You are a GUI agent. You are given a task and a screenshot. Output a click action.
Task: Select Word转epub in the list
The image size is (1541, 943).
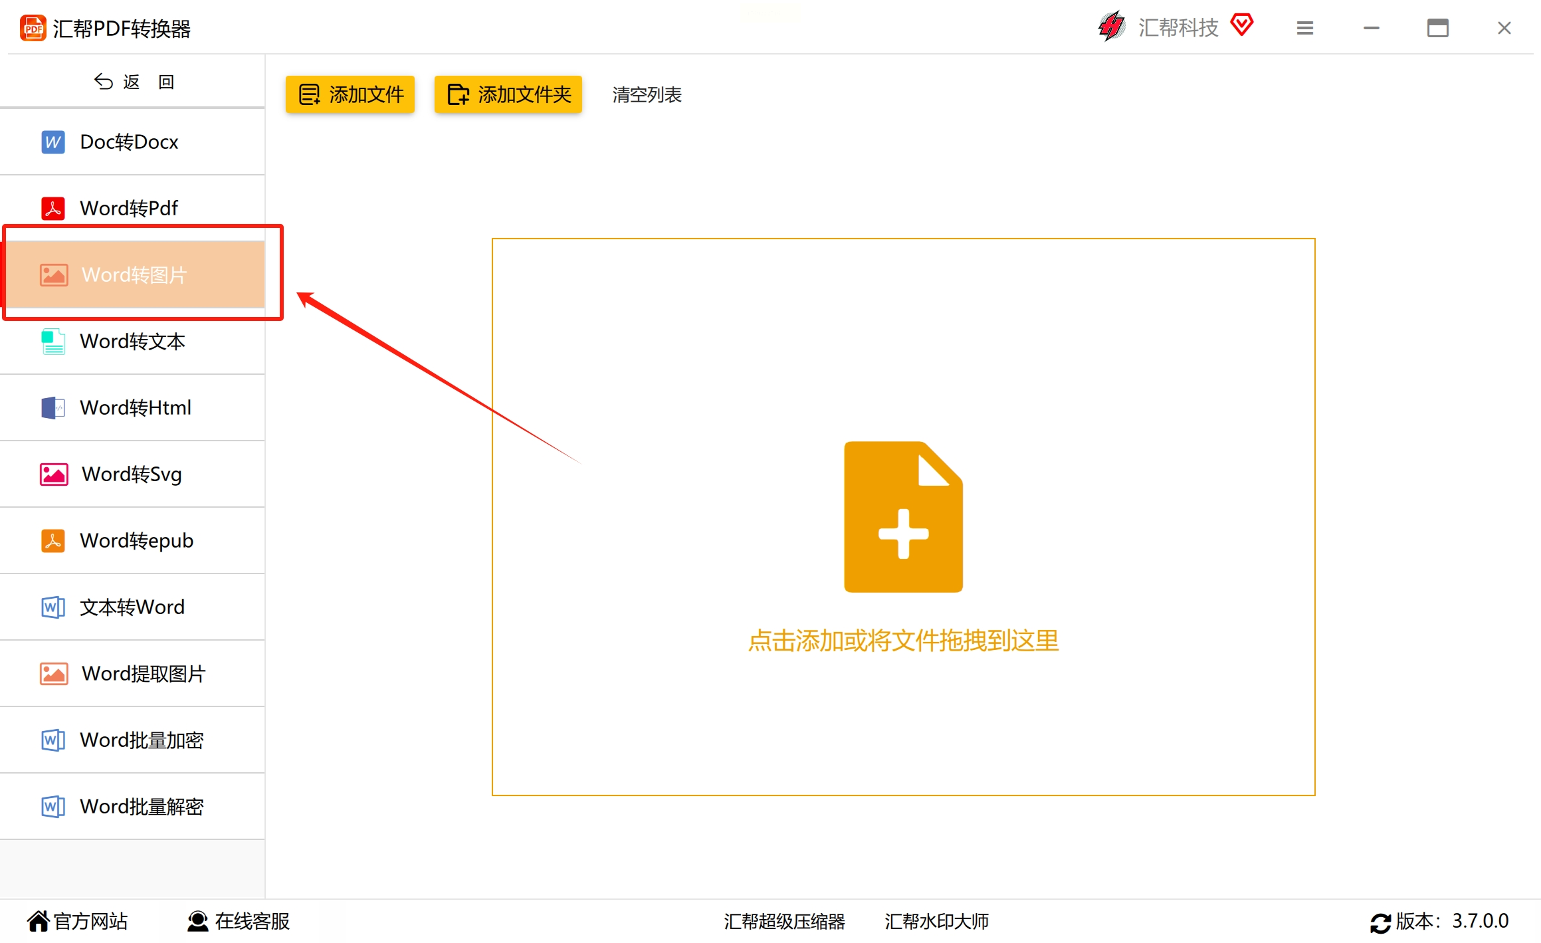136,540
